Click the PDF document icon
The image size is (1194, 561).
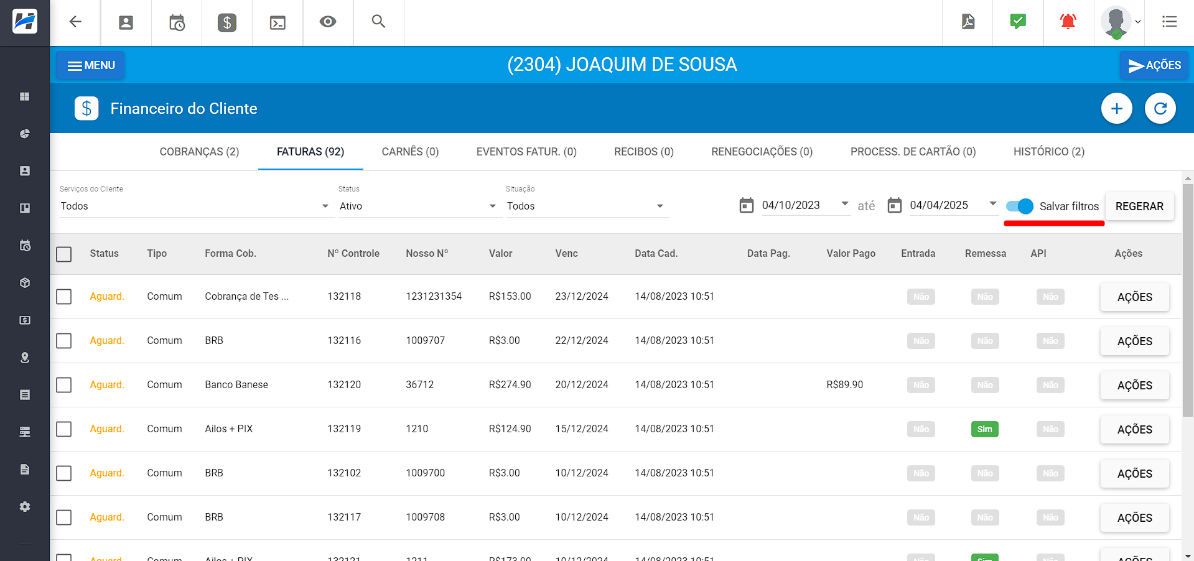[x=968, y=22]
